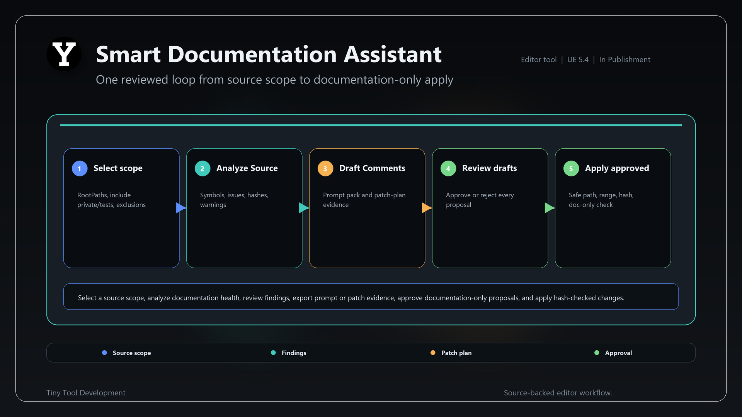Click the step 3 number badge
The image size is (742, 417).
(x=325, y=169)
